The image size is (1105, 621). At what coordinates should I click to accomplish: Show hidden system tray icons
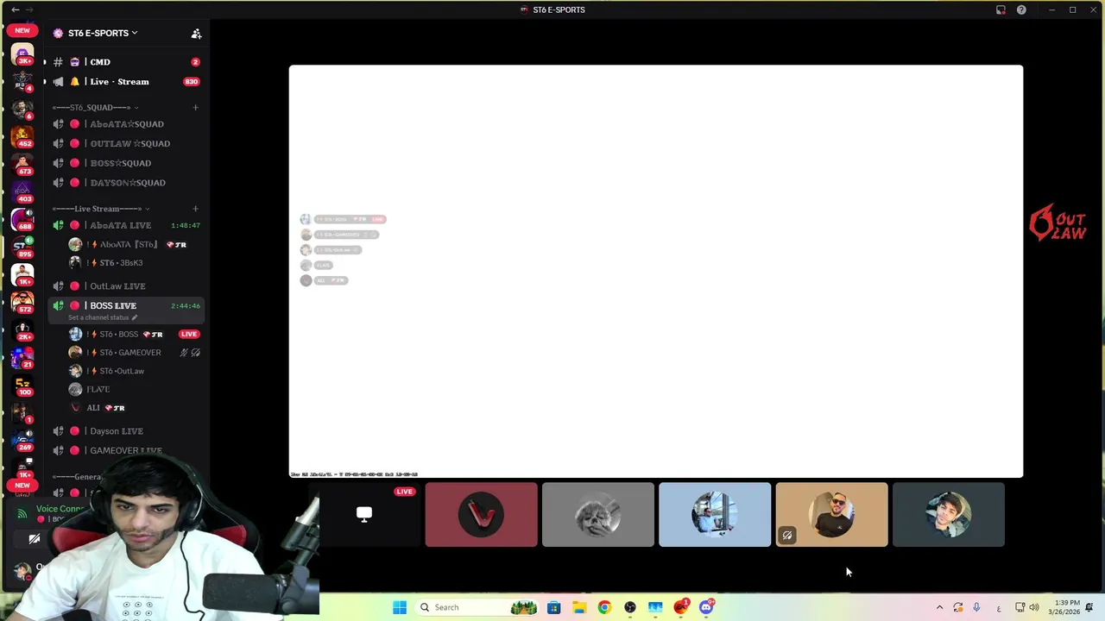(939, 607)
